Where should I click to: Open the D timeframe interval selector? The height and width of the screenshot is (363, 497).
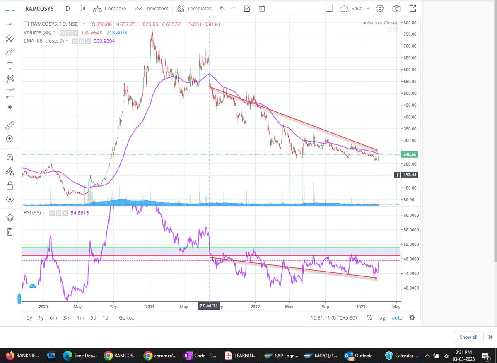[68, 8]
